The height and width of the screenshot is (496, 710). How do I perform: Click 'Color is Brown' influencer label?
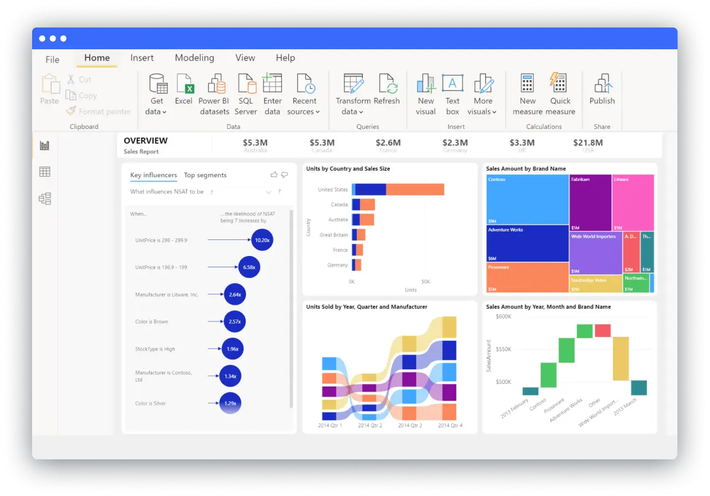(152, 322)
